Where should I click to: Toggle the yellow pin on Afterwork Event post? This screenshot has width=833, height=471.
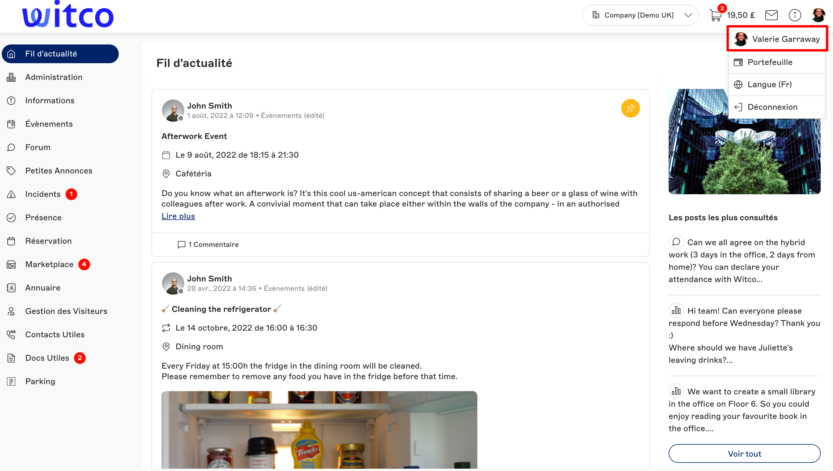[630, 108]
